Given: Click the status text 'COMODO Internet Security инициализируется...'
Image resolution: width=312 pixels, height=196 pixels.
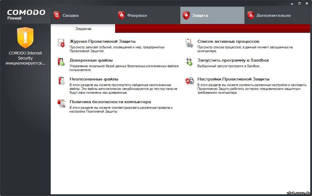Looking at the screenshot, I should pyautogui.click(x=25, y=58).
